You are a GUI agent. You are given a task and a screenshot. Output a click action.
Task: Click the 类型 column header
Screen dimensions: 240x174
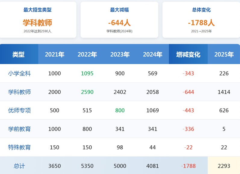click(19, 55)
